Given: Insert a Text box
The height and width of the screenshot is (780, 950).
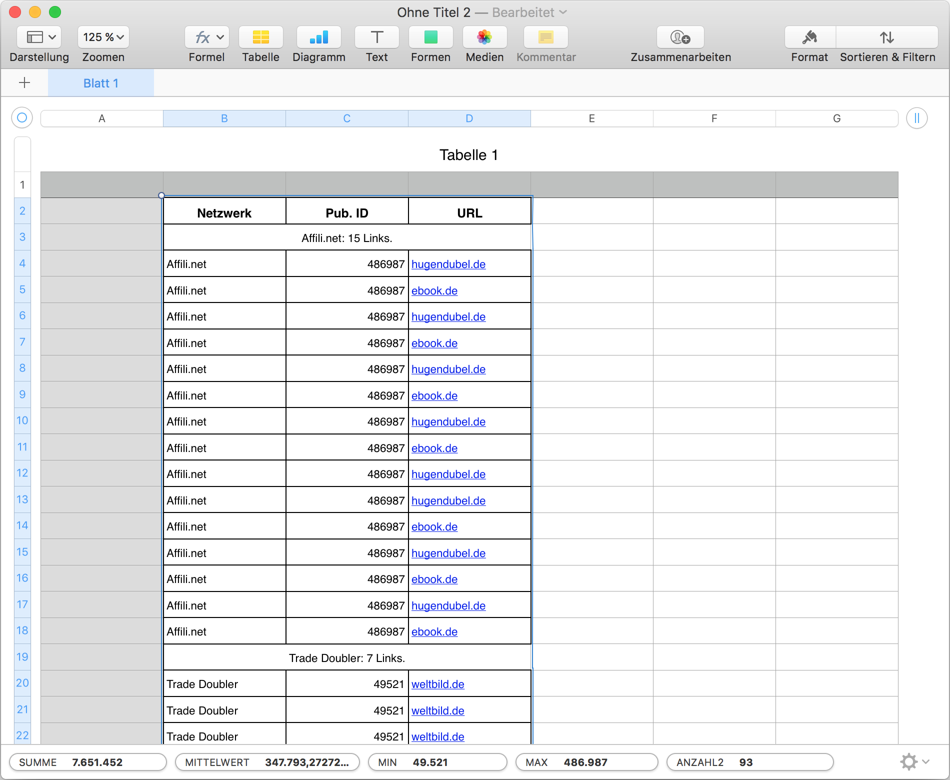Looking at the screenshot, I should pyautogui.click(x=376, y=37).
